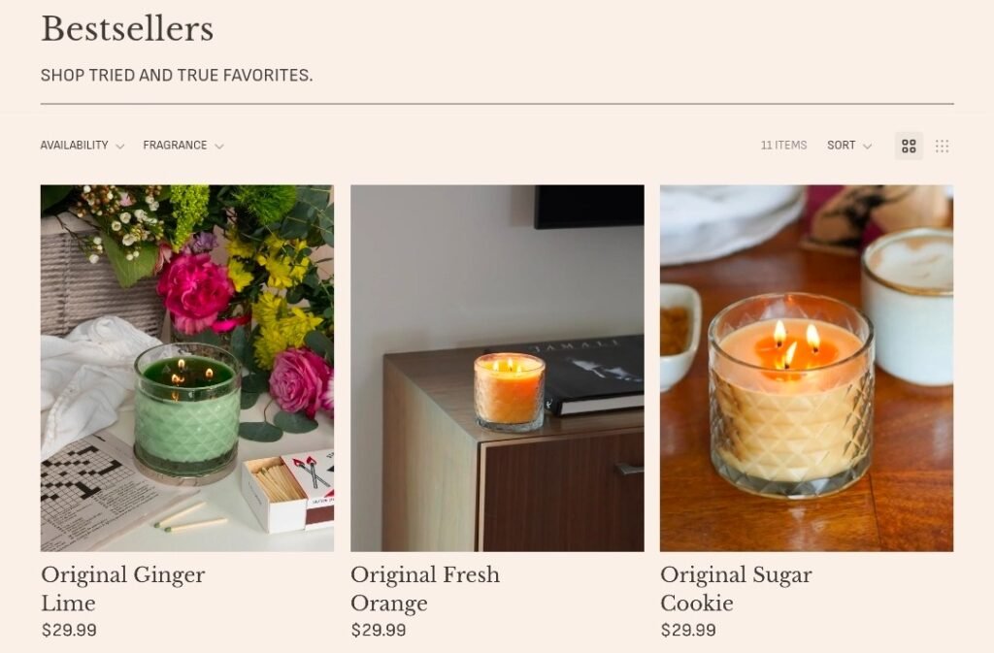Click the Sort chevron arrow
994x653 pixels.
tap(867, 147)
